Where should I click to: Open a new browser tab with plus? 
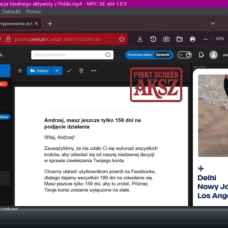click(x=50, y=24)
